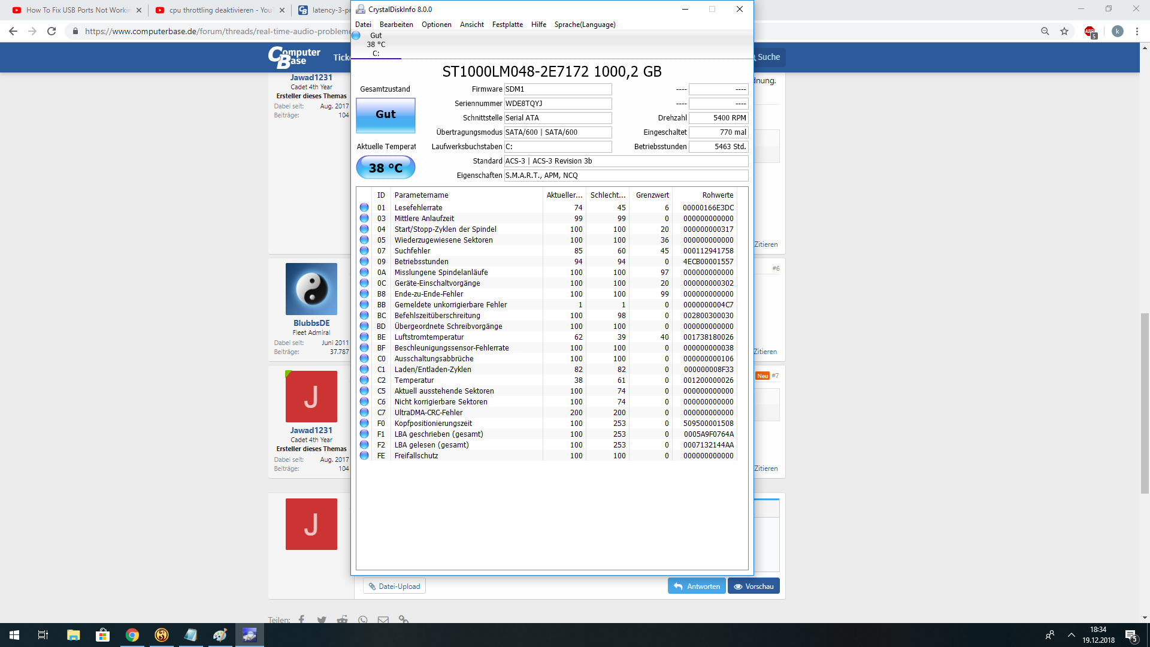Click the blue health status icon for Lesefehlerrate
Screen dimensions: 1150x647
[x=364, y=207]
